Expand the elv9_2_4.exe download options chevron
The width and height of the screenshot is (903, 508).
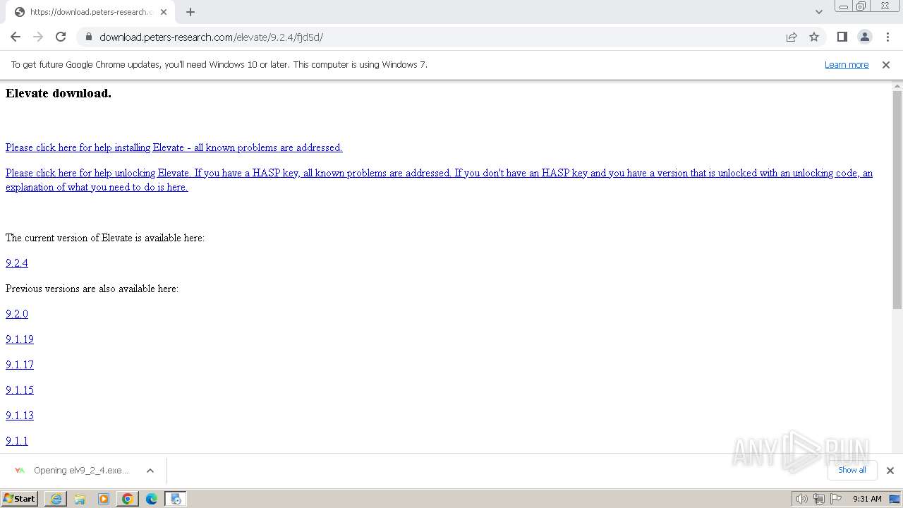[x=150, y=471]
